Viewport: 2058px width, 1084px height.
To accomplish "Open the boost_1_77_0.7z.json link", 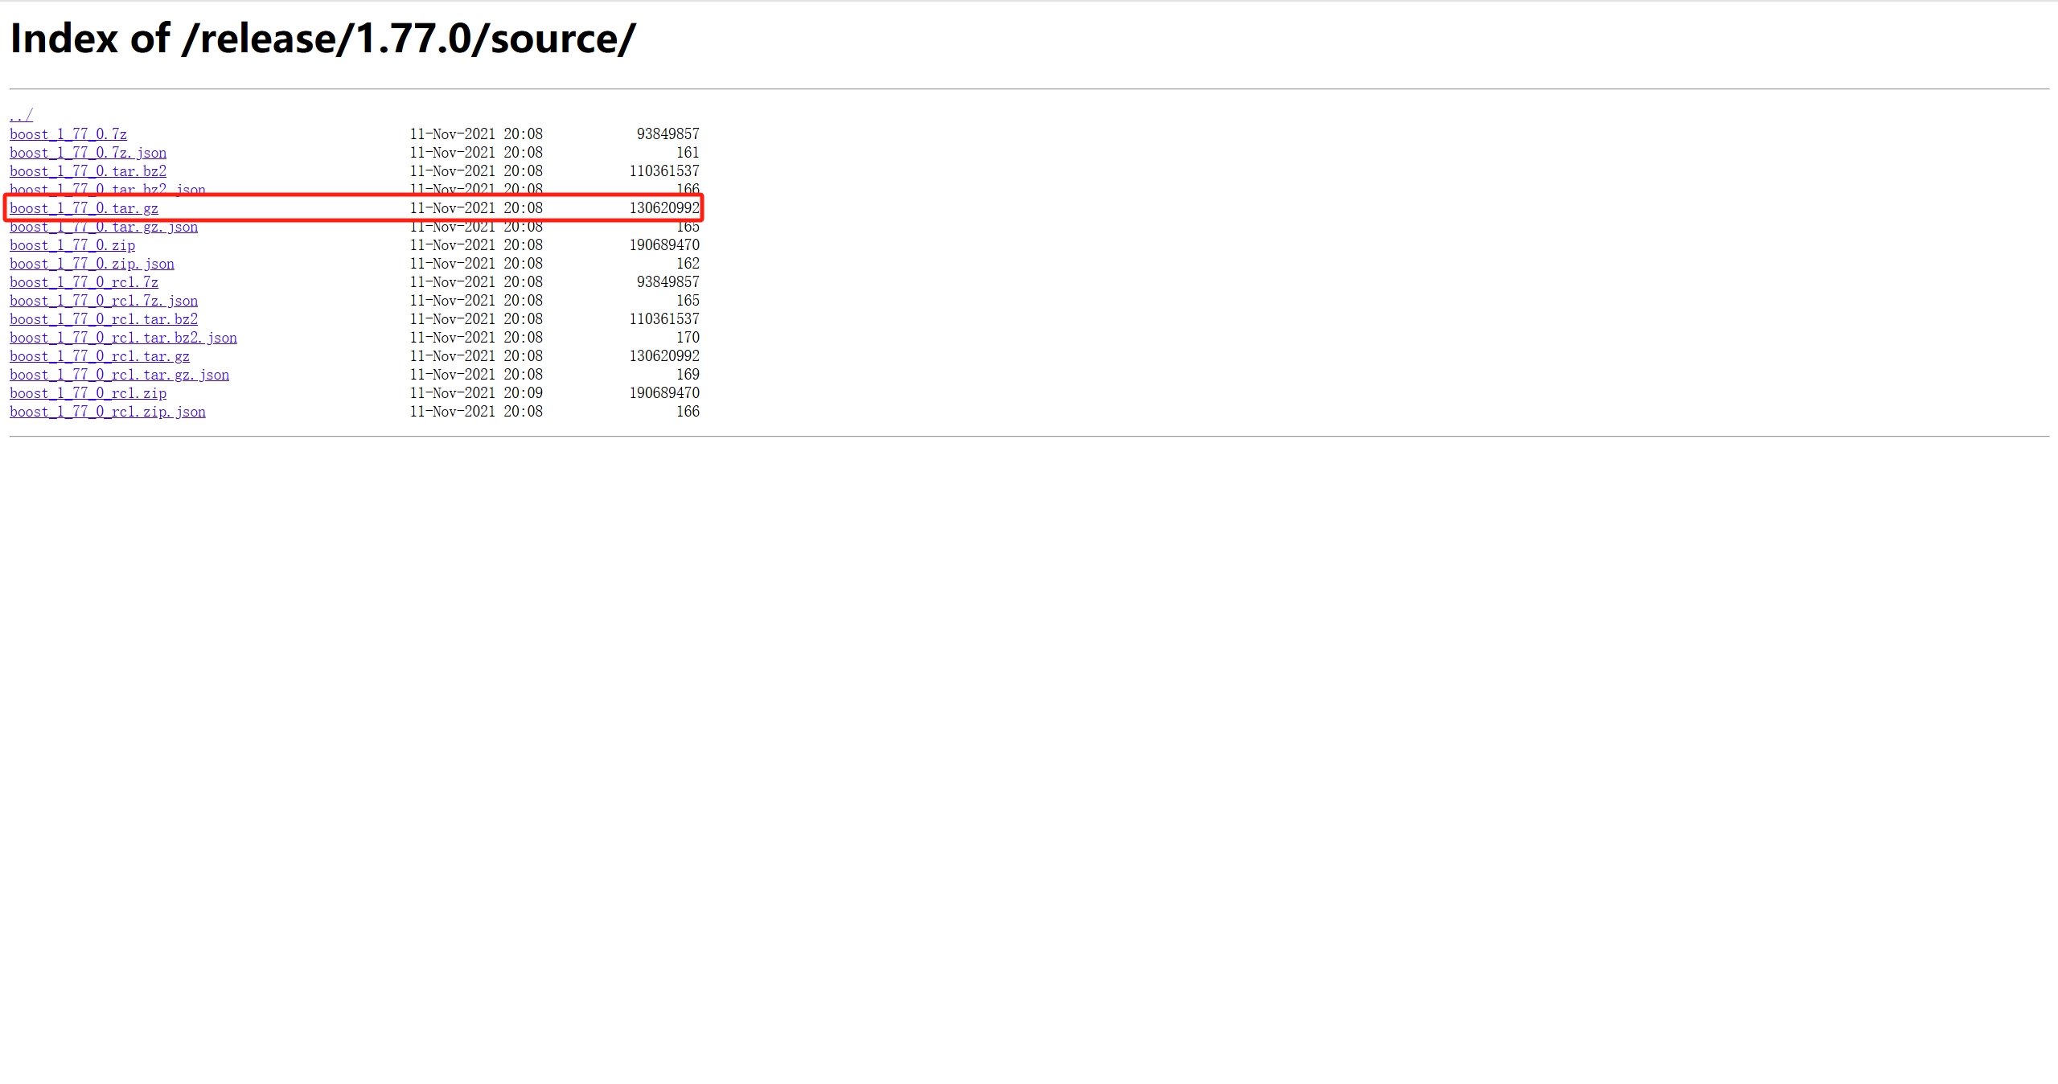I will coord(88,152).
